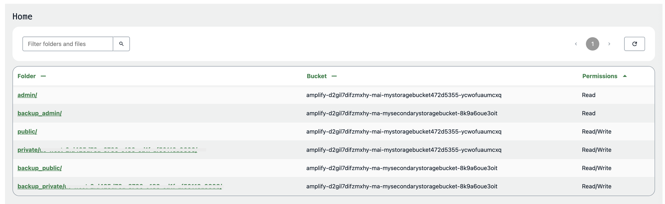665x204 pixels.
Task: Select page 1 in pagination
Action: point(593,44)
